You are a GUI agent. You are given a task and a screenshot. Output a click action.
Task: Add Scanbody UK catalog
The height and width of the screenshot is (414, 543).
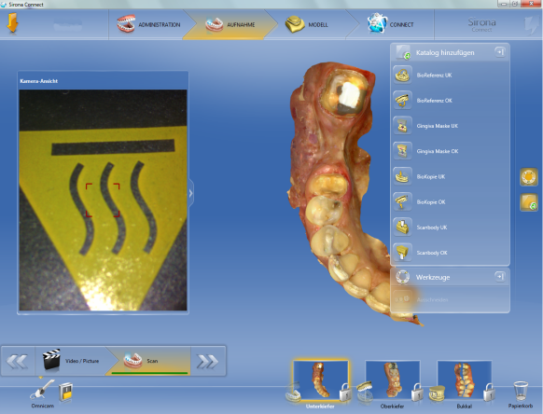[x=450, y=228]
